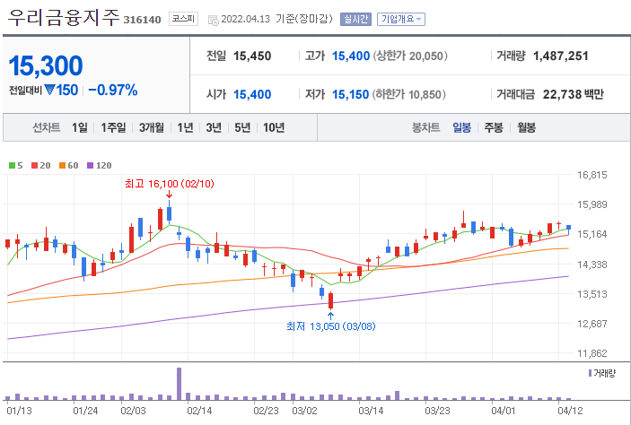Viewport: 631px width, 425px height.
Task: Show the 5년 line chart
Action: (x=242, y=128)
